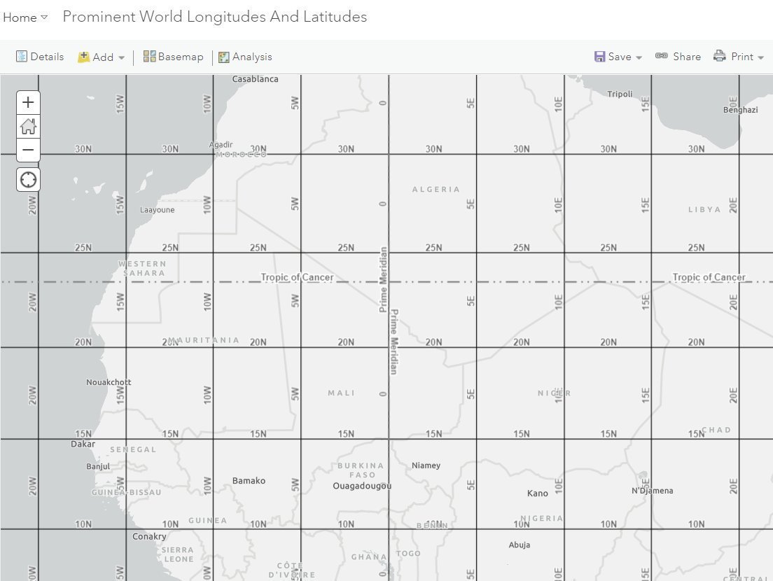Expand the Add layer dropdown
Image resolution: width=773 pixels, height=581 pixels.
coord(102,57)
